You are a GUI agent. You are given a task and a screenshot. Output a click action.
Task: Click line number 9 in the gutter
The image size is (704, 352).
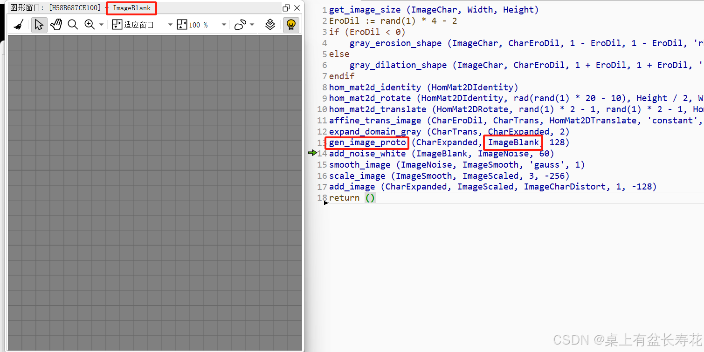324,98
